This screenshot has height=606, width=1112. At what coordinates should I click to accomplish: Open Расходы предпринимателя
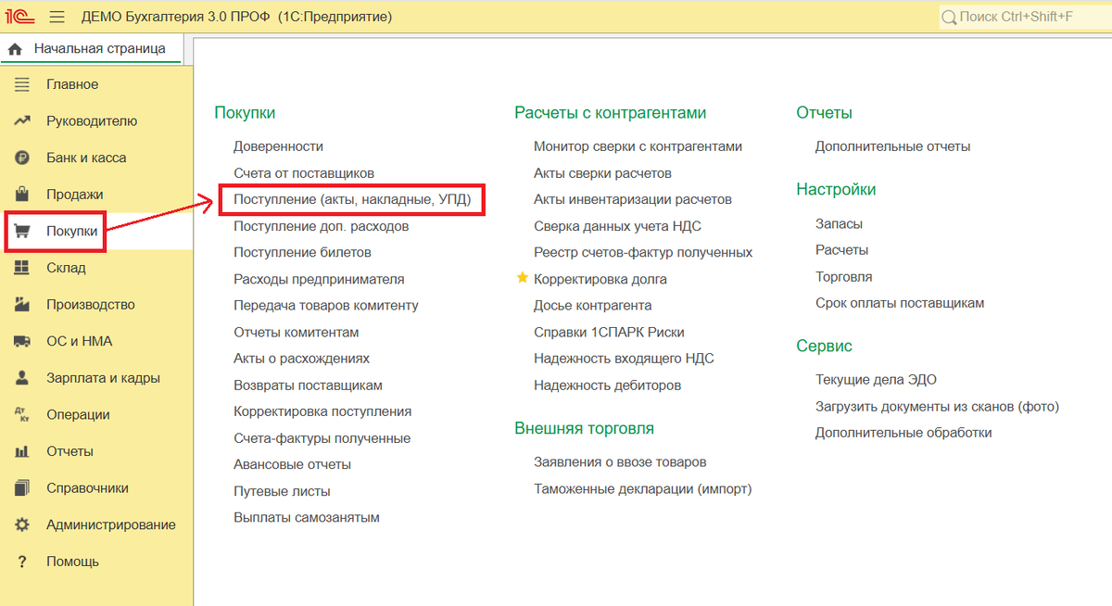[319, 279]
